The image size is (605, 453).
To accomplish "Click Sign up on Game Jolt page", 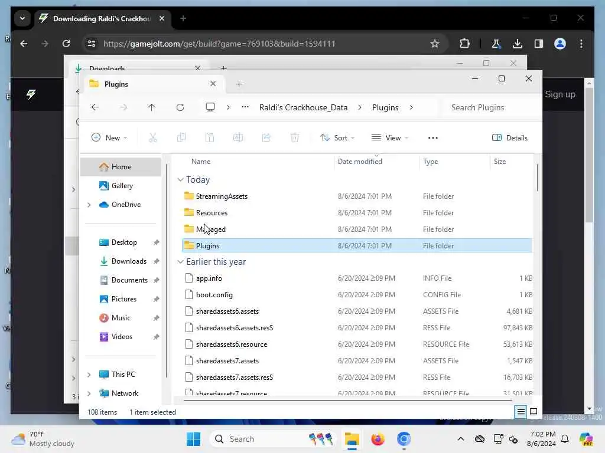I will (x=560, y=94).
